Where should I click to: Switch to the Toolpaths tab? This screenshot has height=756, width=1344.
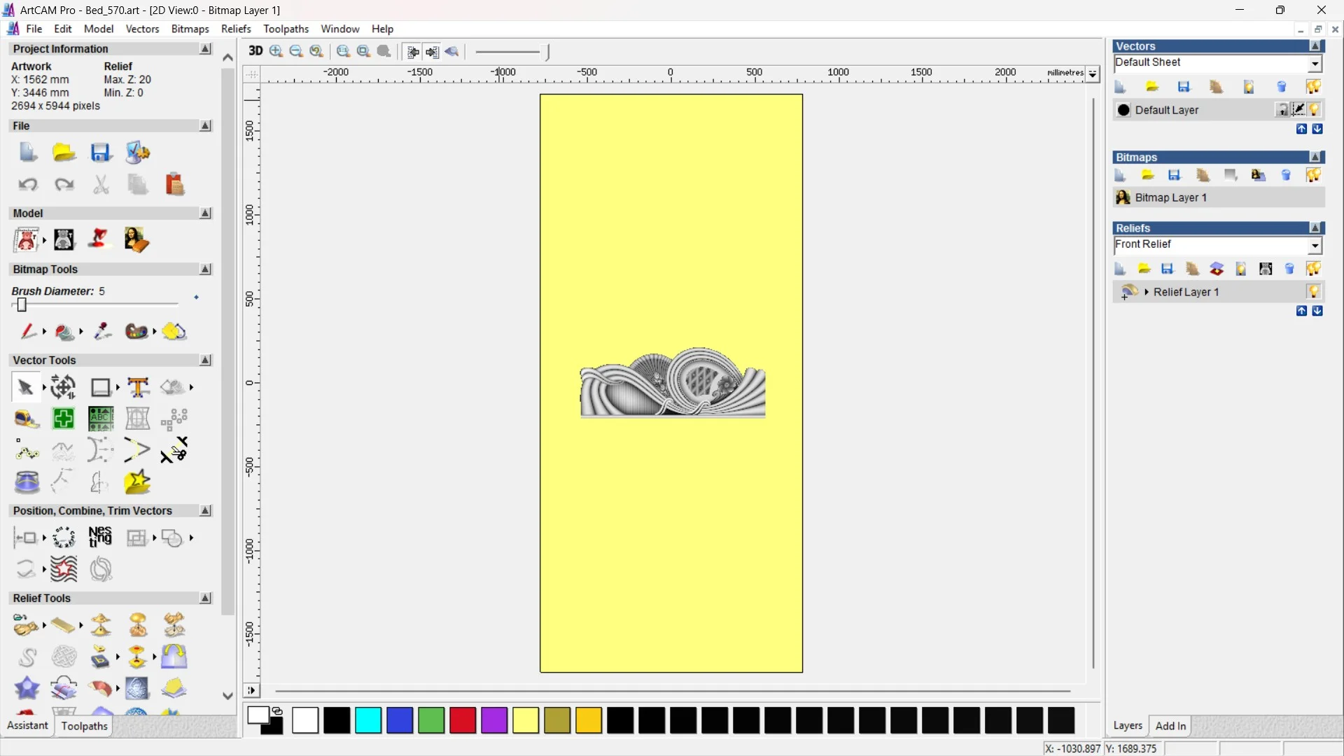(x=84, y=726)
